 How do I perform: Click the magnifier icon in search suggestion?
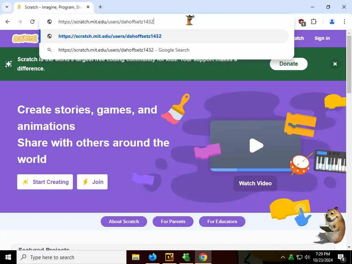[x=49, y=50]
